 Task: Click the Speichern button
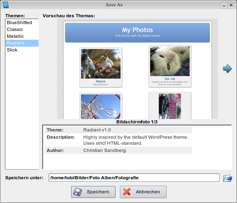tap(93, 192)
